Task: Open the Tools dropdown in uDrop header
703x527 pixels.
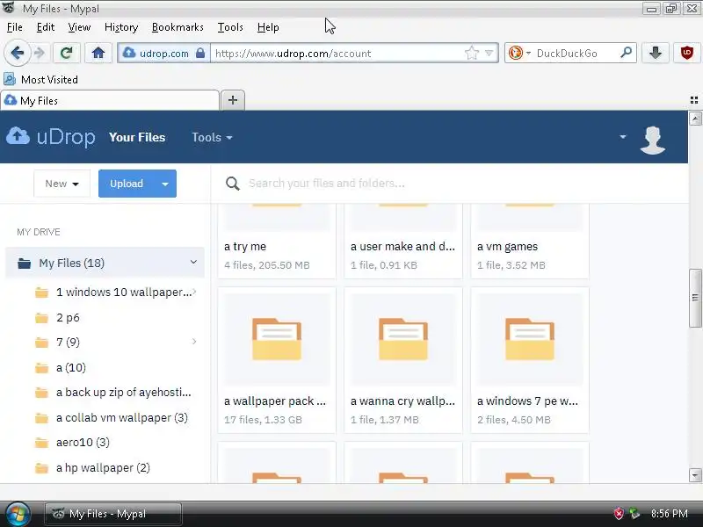Action: pos(212,137)
